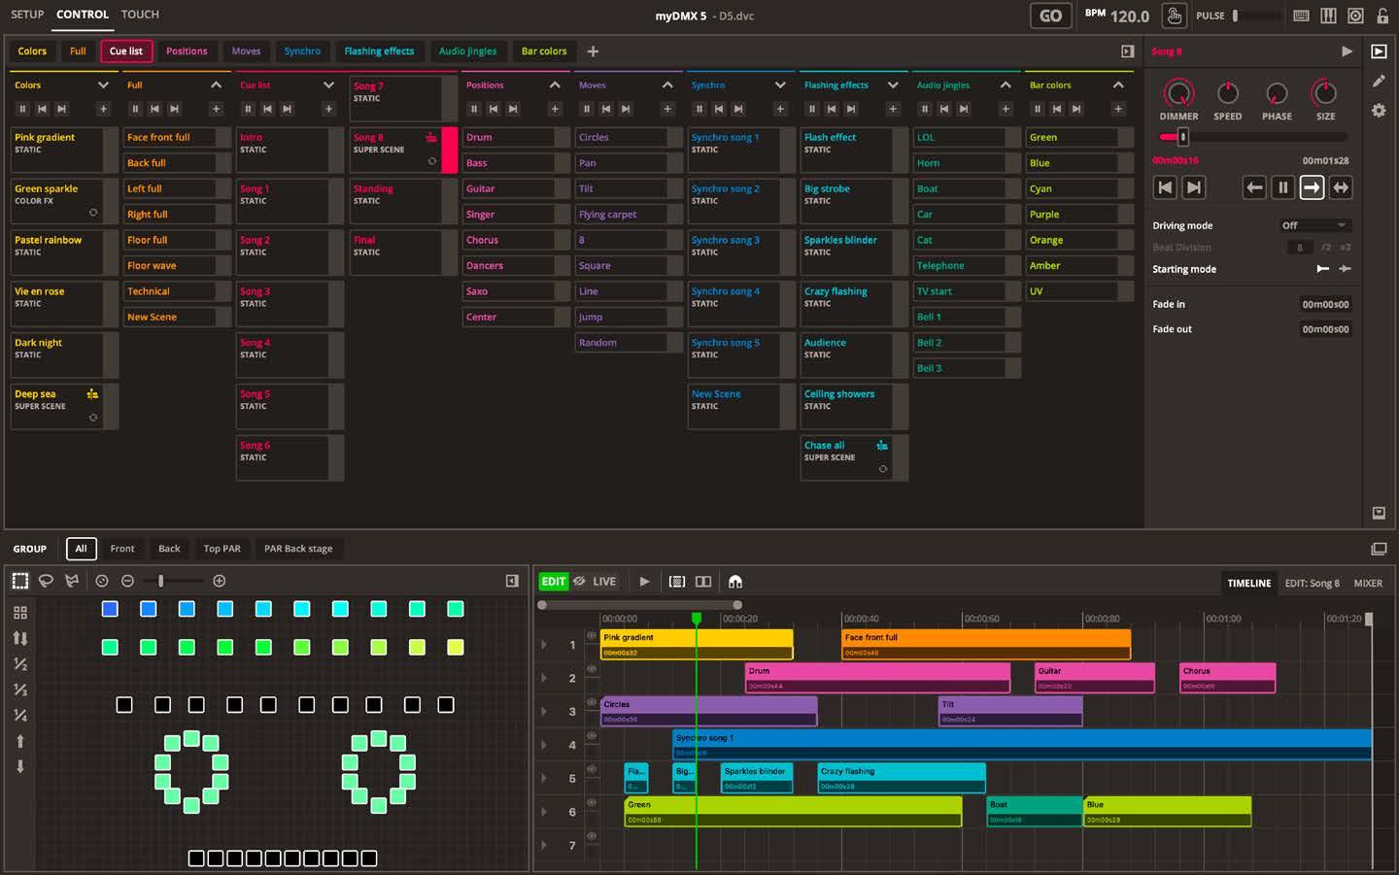Trigger the Pink gradient scene
This screenshot has width=1399, height=875.
pos(64,150)
